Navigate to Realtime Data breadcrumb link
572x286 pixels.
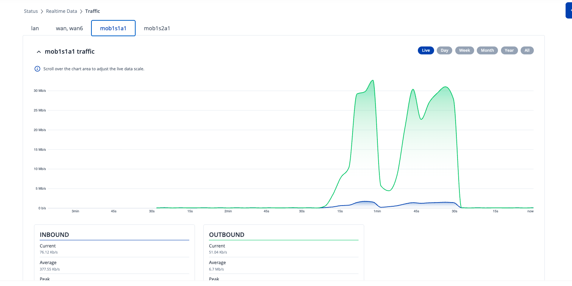pos(62,11)
